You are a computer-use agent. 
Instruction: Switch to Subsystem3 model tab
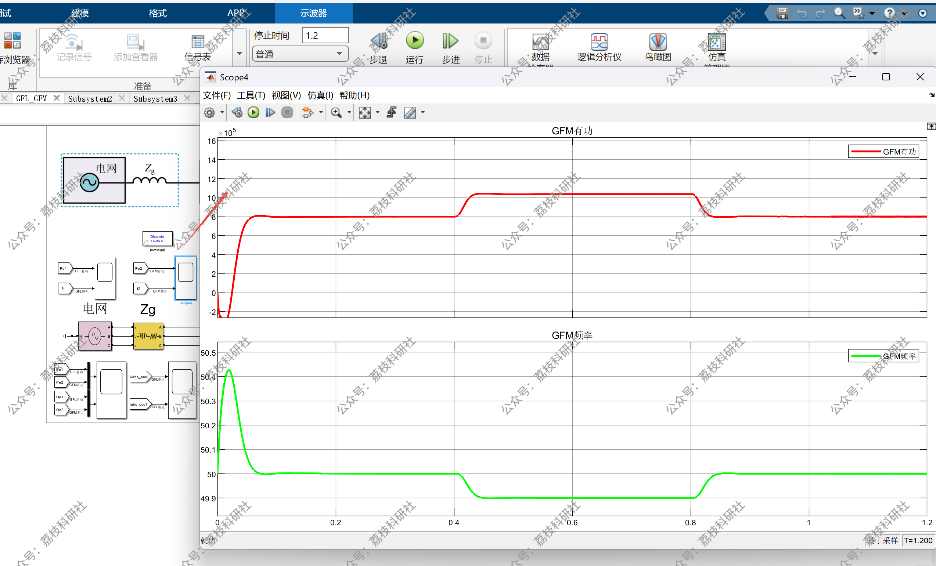[x=155, y=99]
